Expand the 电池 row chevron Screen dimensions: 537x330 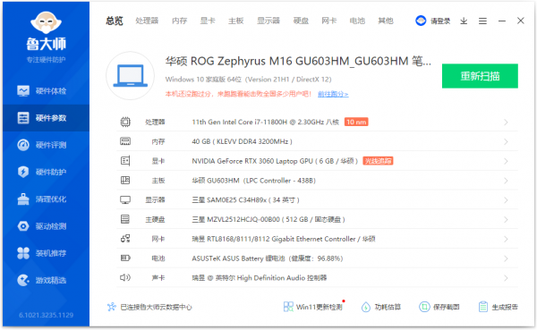pyautogui.click(x=506, y=258)
